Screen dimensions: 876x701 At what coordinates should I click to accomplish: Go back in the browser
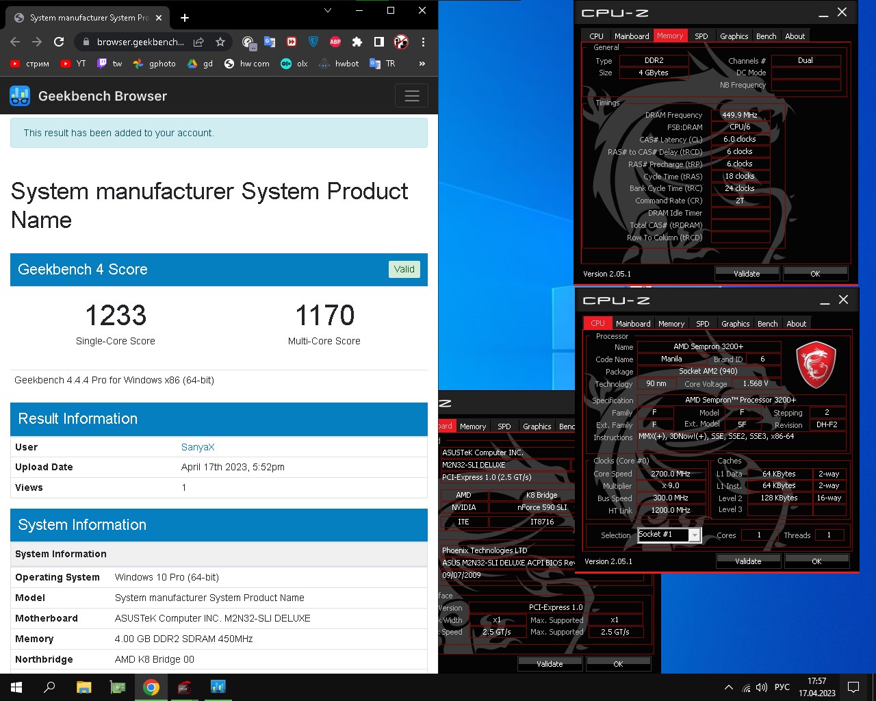pyautogui.click(x=15, y=42)
